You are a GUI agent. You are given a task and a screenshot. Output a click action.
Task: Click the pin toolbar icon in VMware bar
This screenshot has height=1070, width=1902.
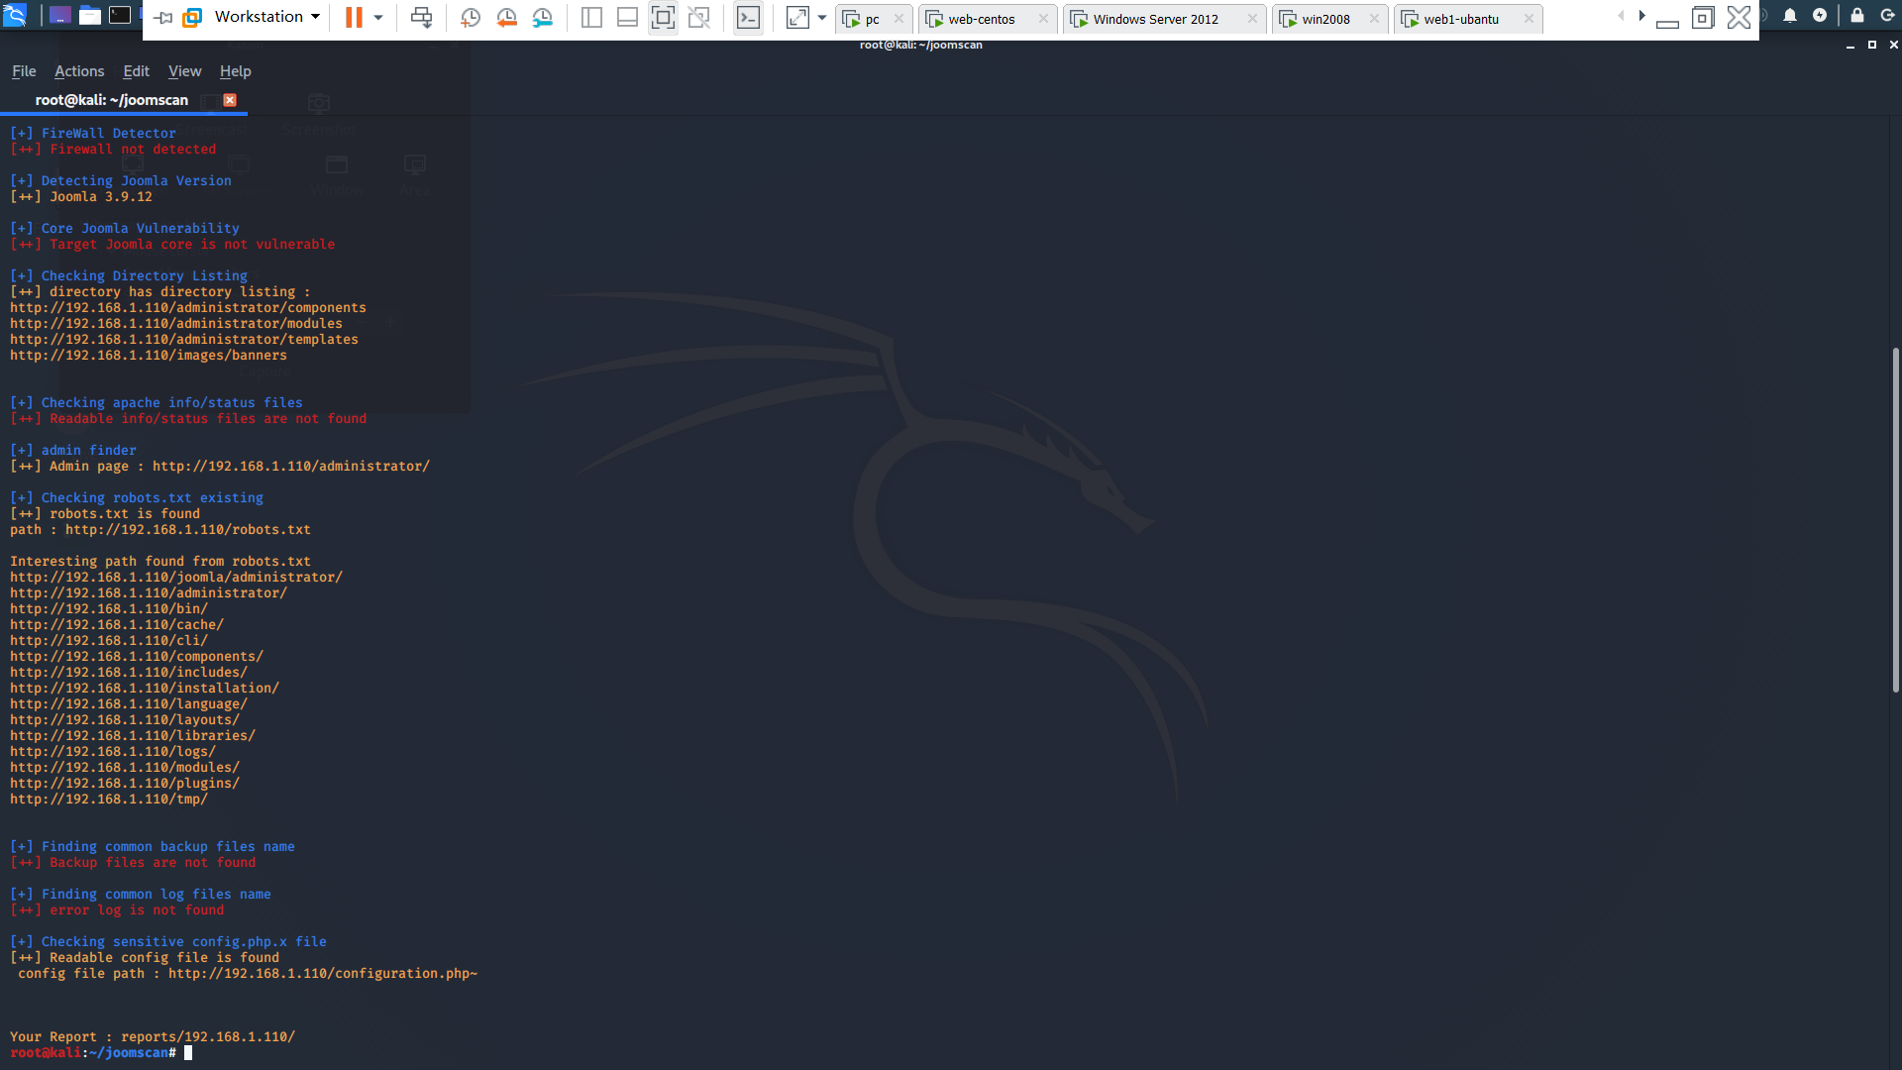(x=163, y=18)
